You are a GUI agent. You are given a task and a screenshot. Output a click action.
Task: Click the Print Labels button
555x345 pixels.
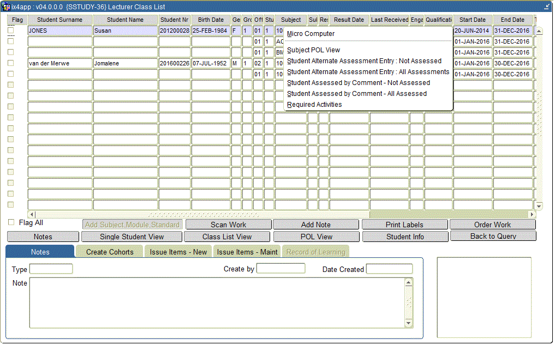coord(405,224)
